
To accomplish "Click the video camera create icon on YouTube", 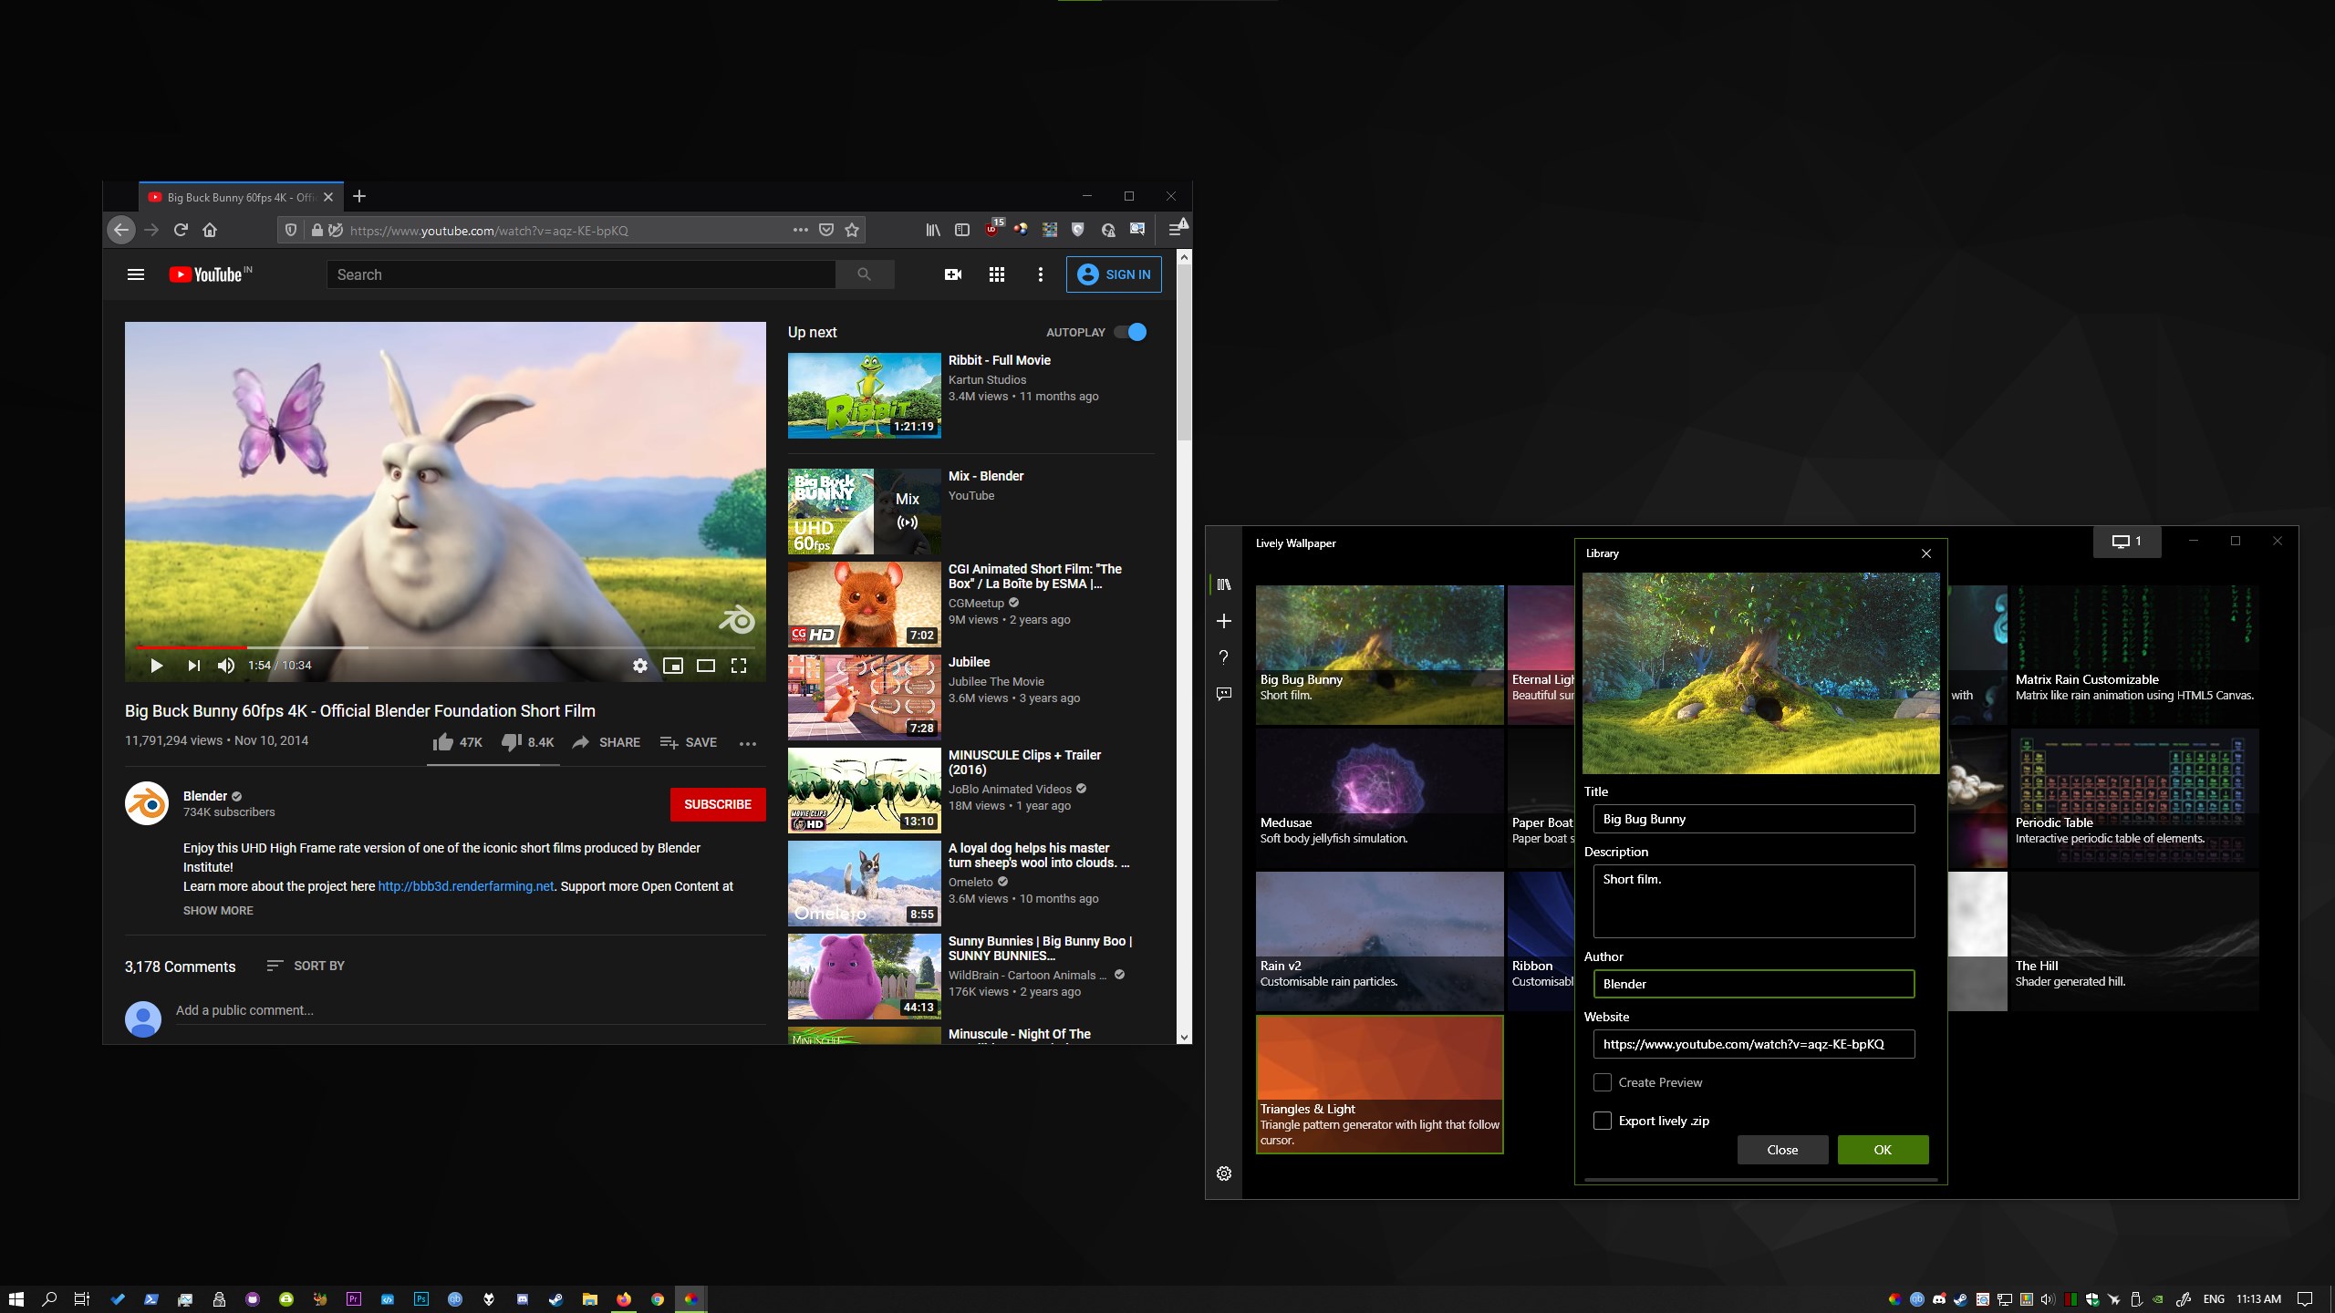I will point(952,274).
